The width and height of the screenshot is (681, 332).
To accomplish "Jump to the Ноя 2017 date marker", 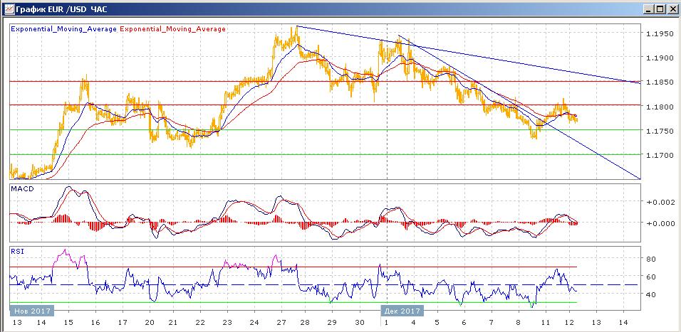I will coord(31,311).
